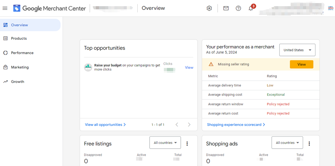
Task: Open Shopping ads three-dot menu
Action: (309, 144)
